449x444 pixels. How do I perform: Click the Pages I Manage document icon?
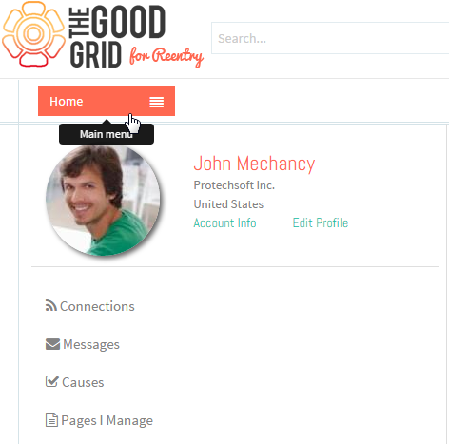[51, 420]
